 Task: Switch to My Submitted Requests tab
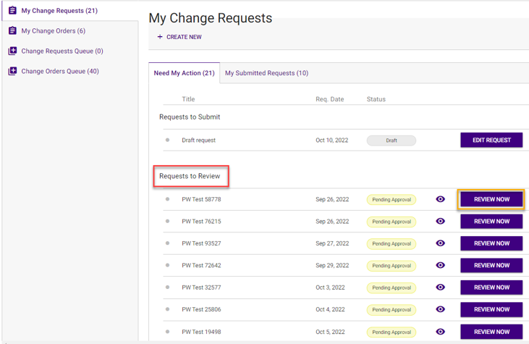(266, 73)
